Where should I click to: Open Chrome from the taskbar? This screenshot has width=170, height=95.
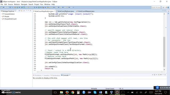click(x=73, y=92)
